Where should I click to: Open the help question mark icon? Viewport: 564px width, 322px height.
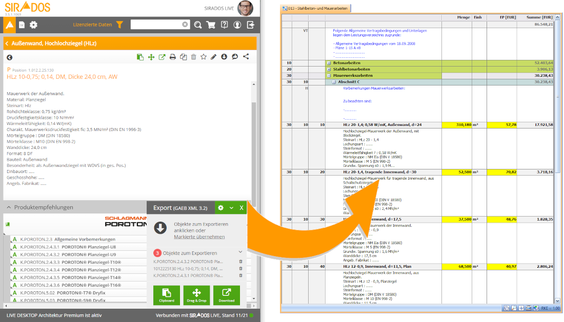coord(224,25)
